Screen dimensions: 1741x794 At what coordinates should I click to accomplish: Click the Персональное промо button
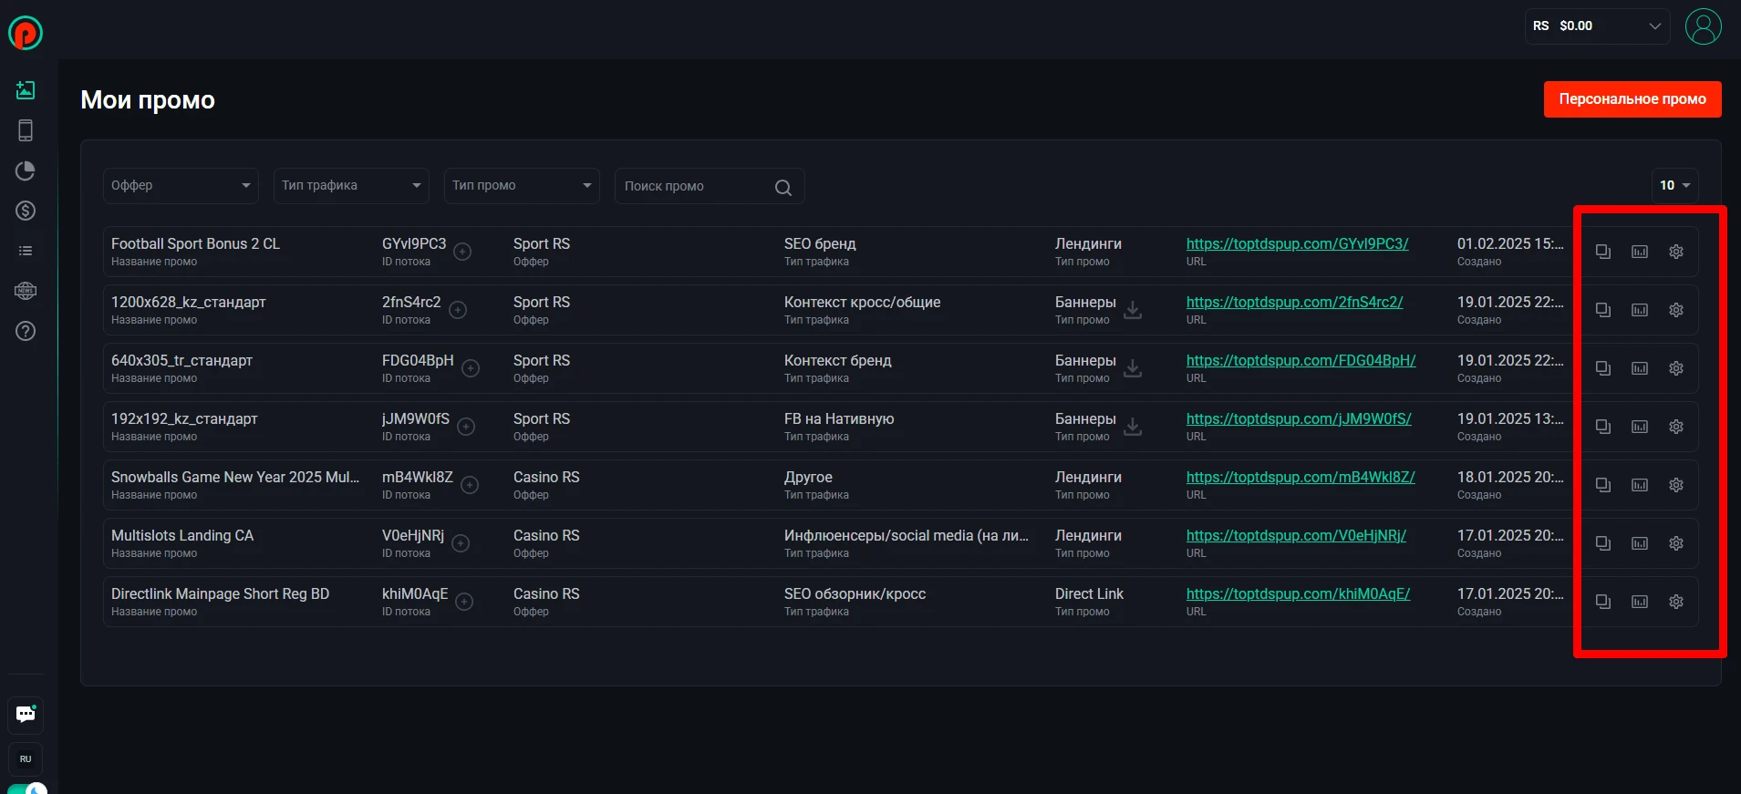[x=1632, y=99]
